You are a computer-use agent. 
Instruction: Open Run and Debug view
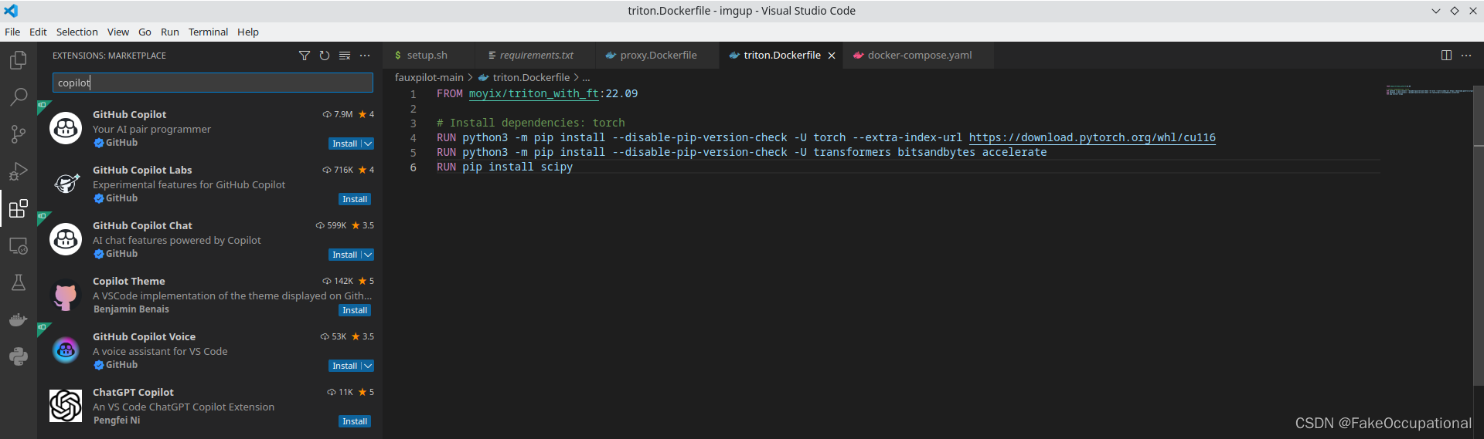click(x=18, y=171)
